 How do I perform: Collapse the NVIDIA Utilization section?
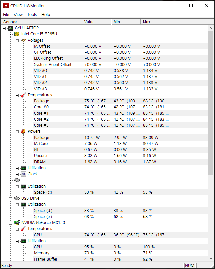click(x=17, y=241)
